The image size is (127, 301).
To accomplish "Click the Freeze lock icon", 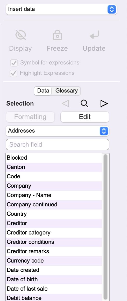I will 58,35.
